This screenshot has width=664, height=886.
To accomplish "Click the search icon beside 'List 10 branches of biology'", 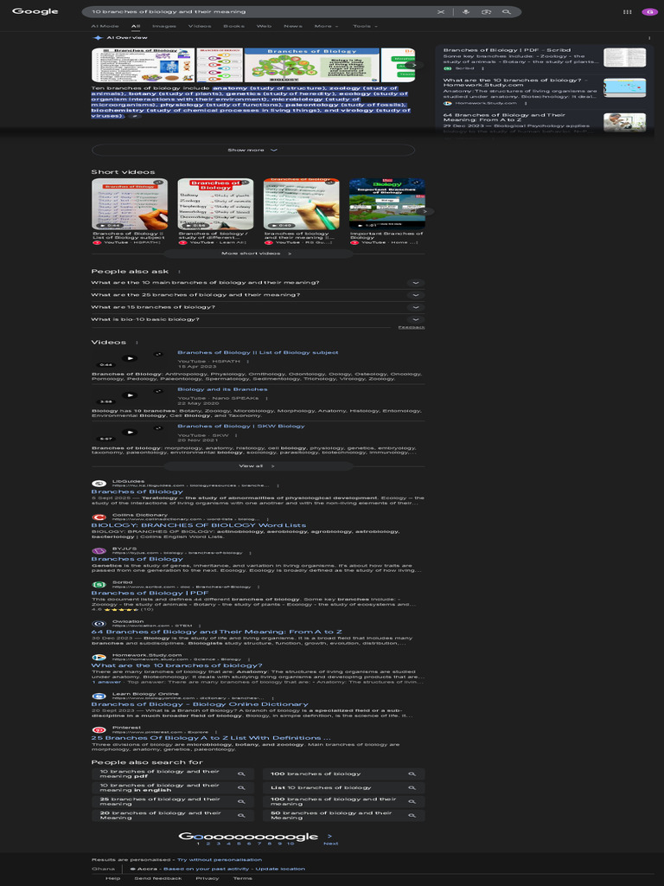I will click(x=412, y=787).
